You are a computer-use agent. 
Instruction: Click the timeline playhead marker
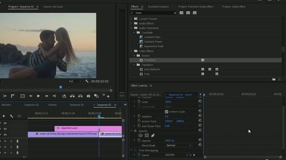(99, 116)
